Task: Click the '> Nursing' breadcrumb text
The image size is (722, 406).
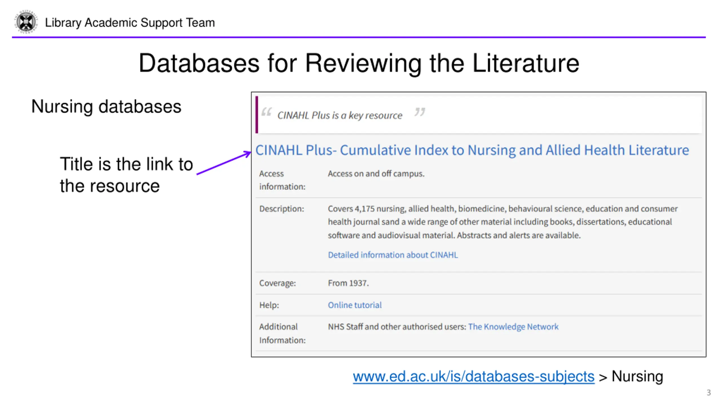Action: click(631, 377)
